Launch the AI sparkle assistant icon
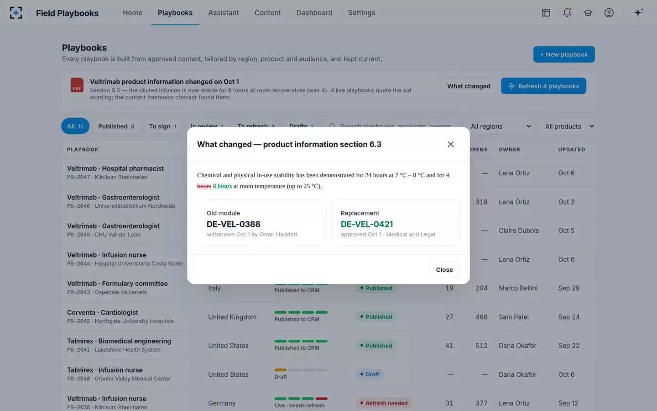Image resolution: width=657 pixels, height=411 pixels. pyautogui.click(x=639, y=12)
